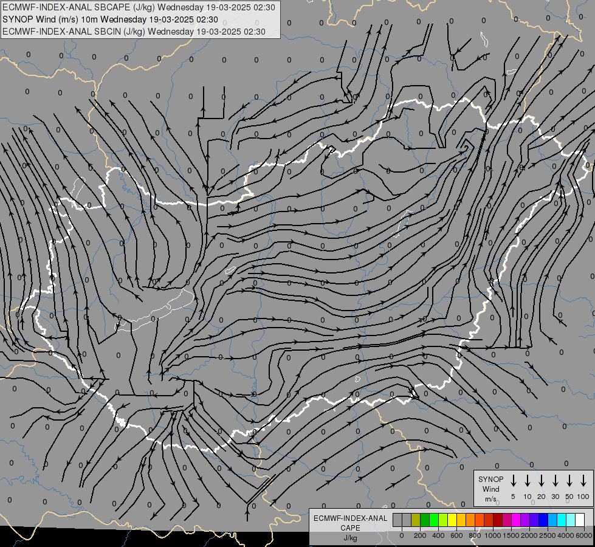Viewport: 595px width, 547px height.
Task: Select the pure yellow CAPE swatch
Action: coord(452,520)
